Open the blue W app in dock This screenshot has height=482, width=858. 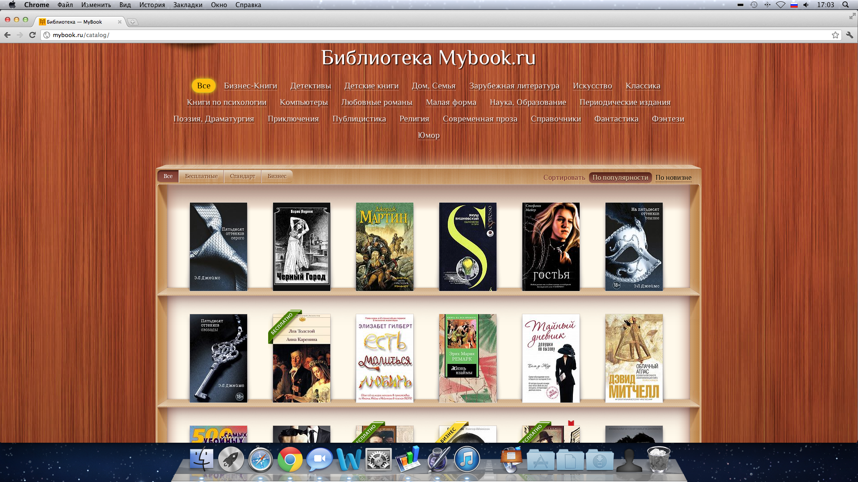click(x=349, y=459)
